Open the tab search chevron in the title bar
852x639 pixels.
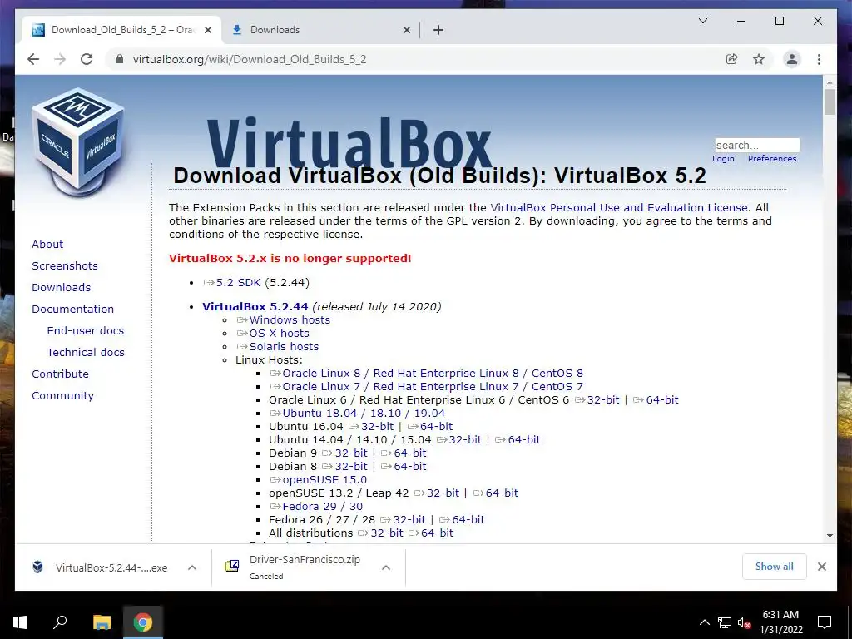(702, 21)
